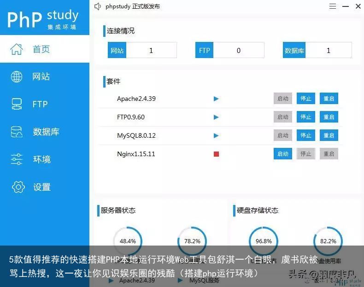364x287 pixels.
Task: Click the greyed 停止 button for Nginx1.15.11
Action: tap(306, 153)
